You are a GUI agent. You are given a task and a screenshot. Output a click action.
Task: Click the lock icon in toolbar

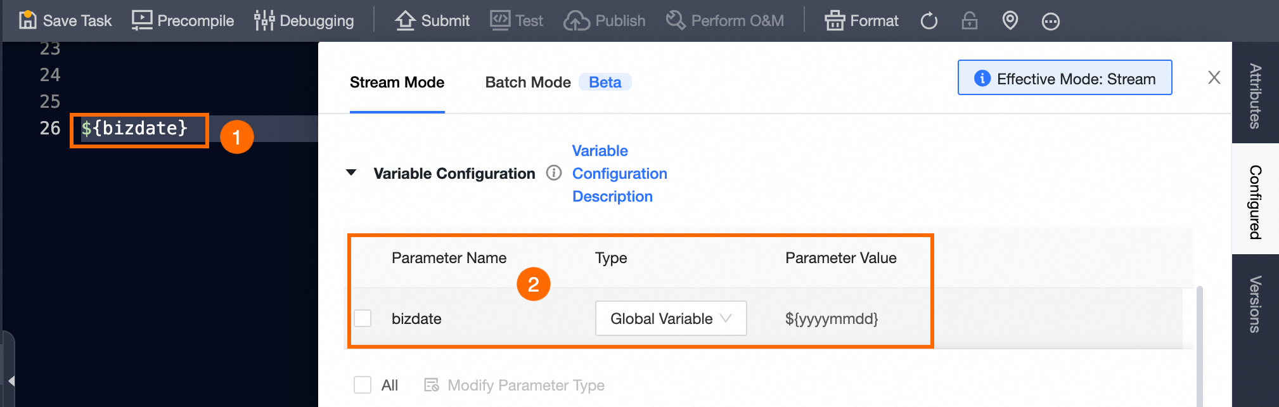coord(970,21)
